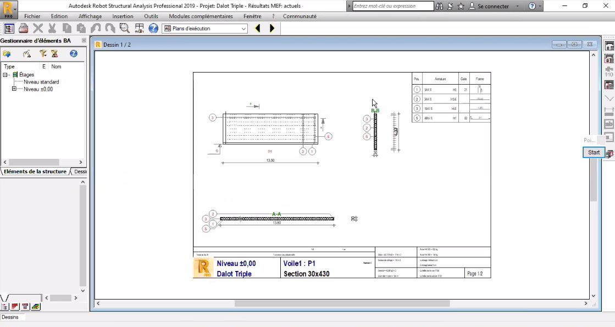Click the search binoculars icon
Viewport: 615px width, 327px height.
[x=439, y=6]
